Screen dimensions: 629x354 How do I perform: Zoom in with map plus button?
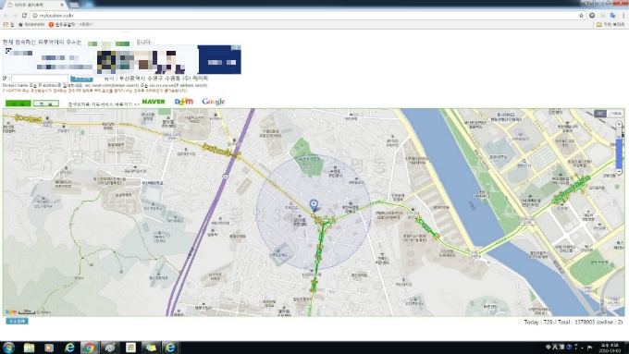click(619, 125)
